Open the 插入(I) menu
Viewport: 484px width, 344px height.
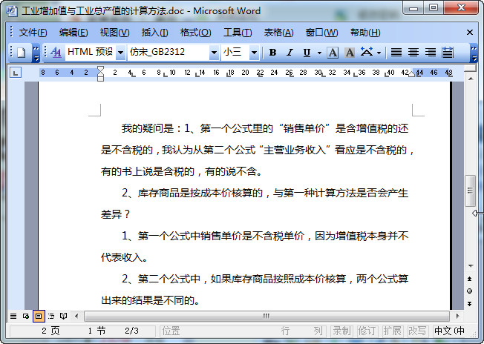tap(154, 33)
